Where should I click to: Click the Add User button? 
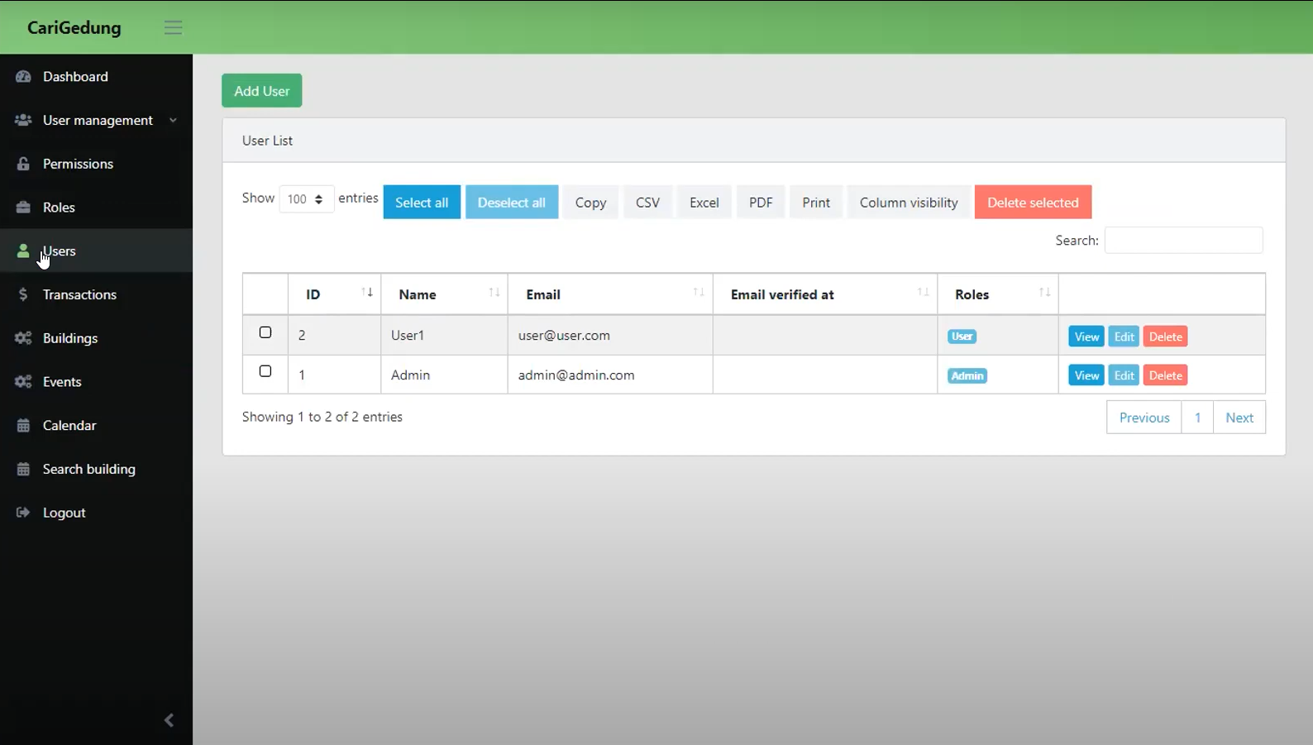coord(261,91)
